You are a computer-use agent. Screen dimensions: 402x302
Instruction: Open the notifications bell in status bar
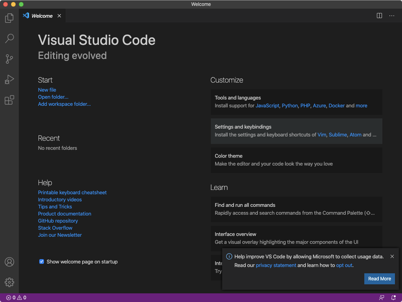tap(393, 298)
